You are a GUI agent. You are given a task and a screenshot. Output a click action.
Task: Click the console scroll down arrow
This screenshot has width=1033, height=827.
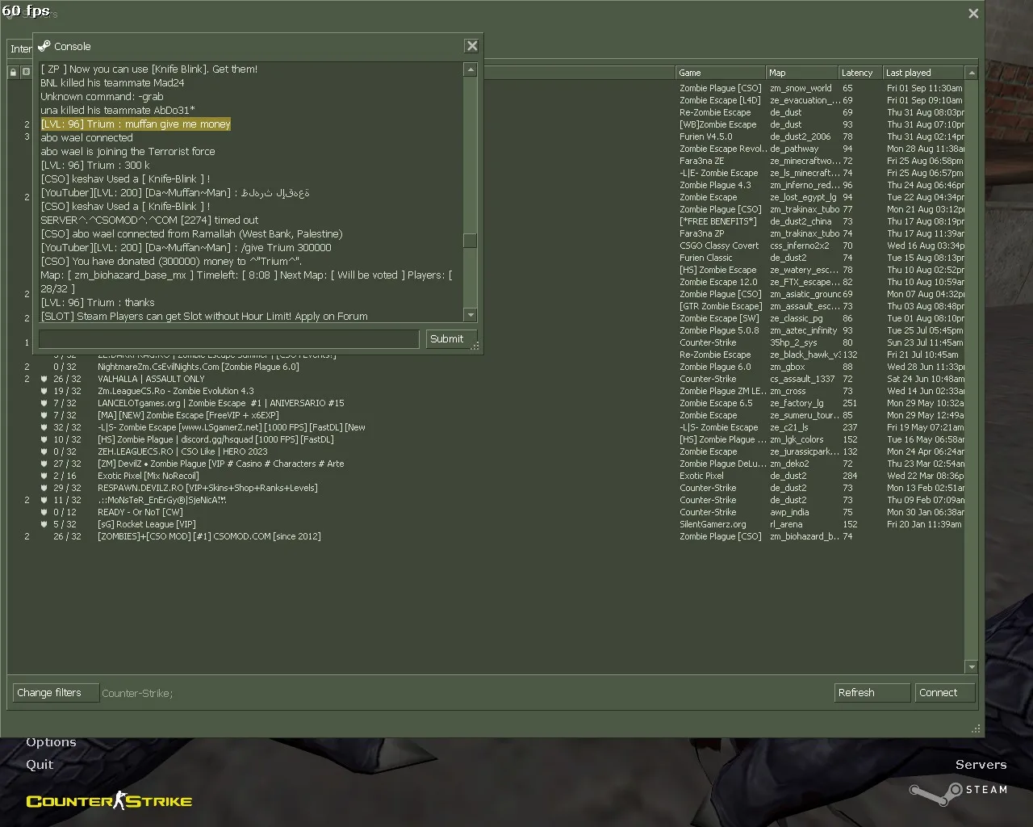[x=470, y=315]
